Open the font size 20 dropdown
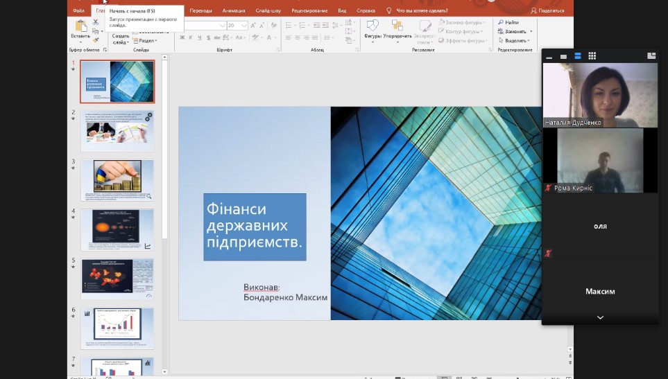This screenshot has width=668, height=379. [x=244, y=26]
